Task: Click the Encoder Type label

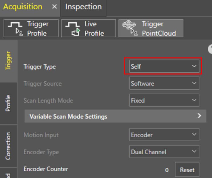Action: point(41,152)
